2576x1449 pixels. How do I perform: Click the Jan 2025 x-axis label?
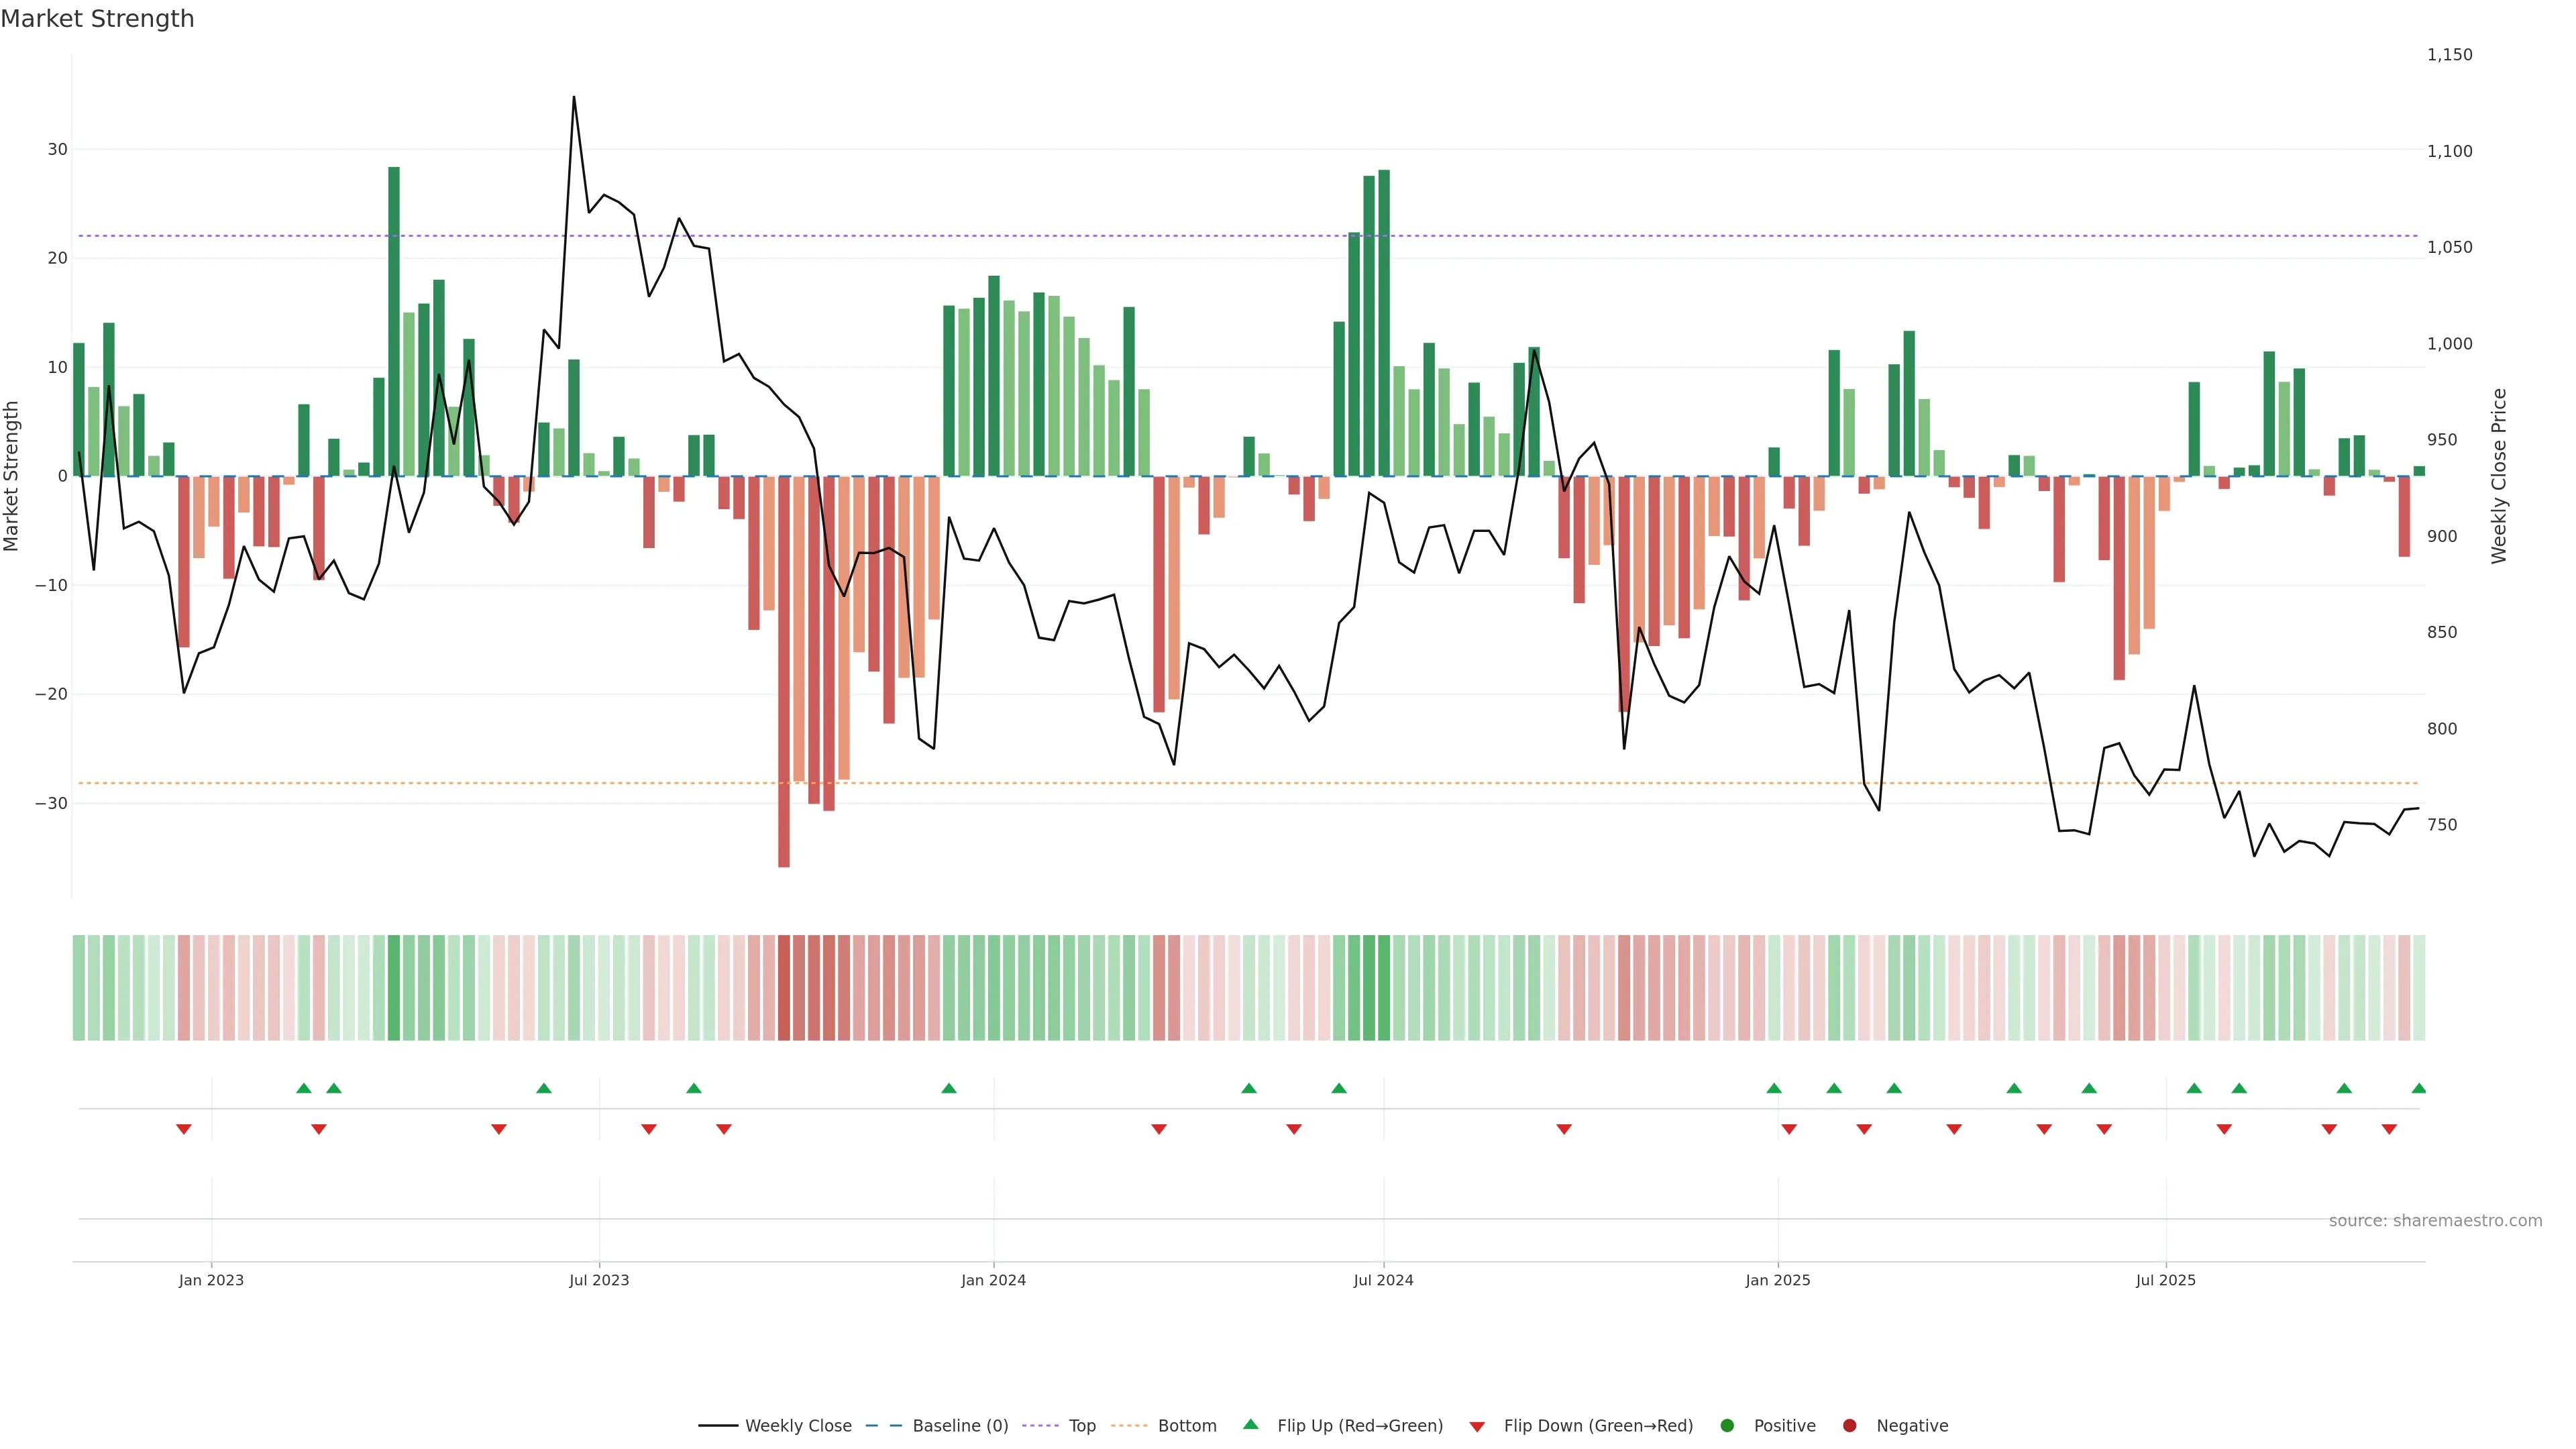(1777, 1280)
